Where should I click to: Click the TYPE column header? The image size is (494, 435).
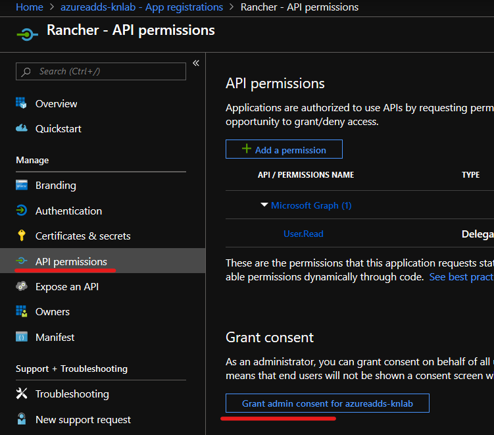coord(471,174)
